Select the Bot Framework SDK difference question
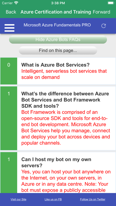The width and height of the screenshot is (116, 206). [x=65, y=100]
